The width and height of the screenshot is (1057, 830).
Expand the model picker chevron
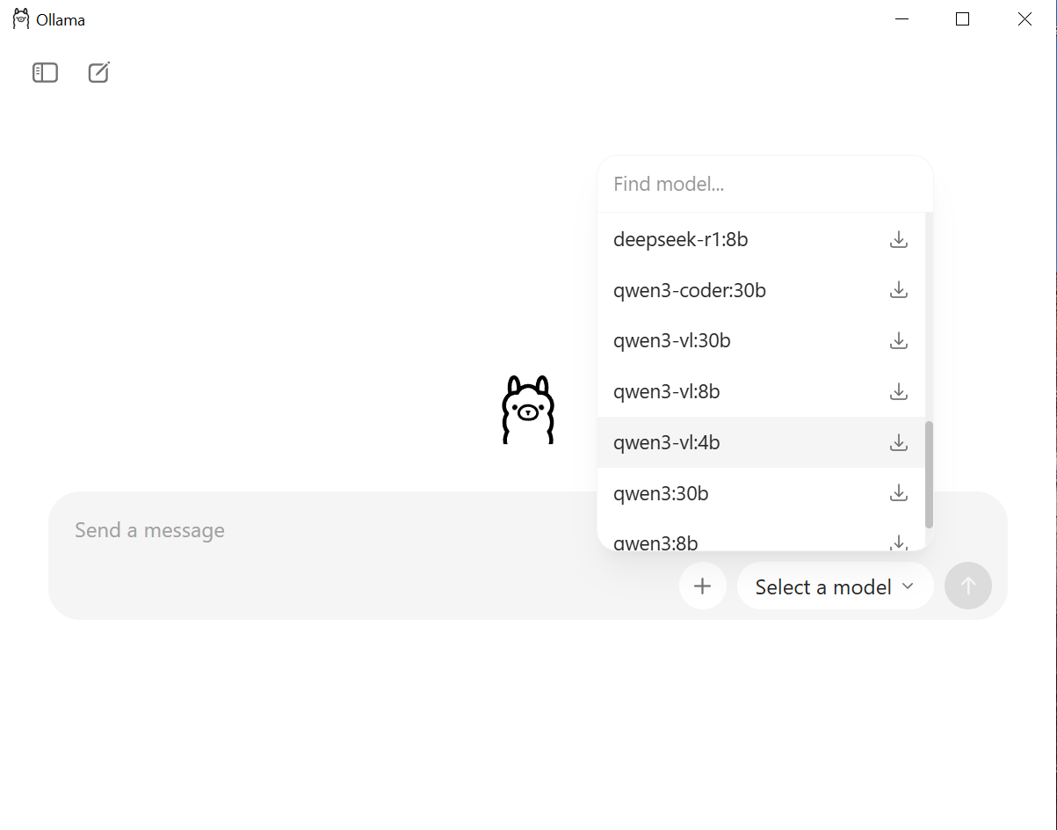coord(909,586)
